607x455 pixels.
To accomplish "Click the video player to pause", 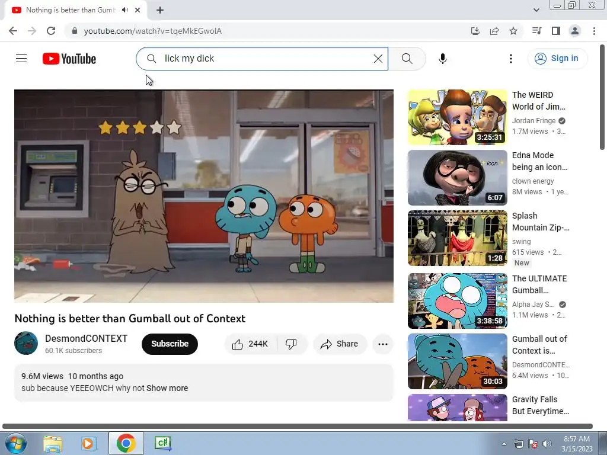I will click(x=204, y=196).
